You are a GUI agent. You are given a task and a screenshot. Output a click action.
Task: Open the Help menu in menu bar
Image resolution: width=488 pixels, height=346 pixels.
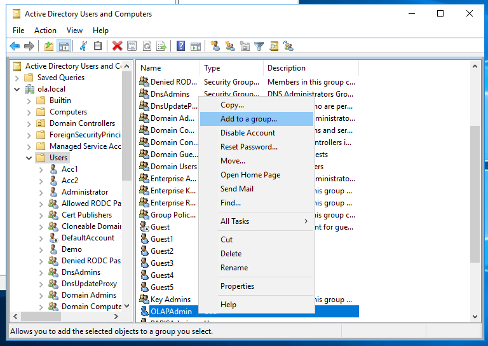(100, 31)
